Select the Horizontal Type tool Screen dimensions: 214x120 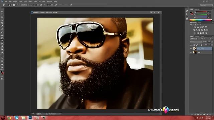tap(2, 56)
